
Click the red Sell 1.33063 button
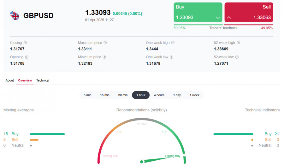[249, 12]
